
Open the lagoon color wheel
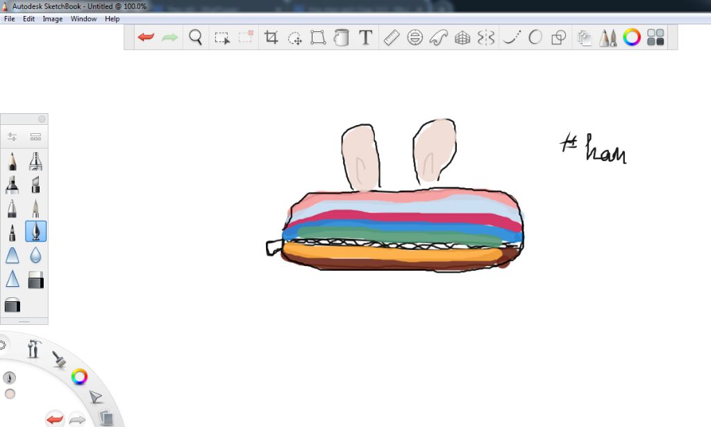coord(79,377)
